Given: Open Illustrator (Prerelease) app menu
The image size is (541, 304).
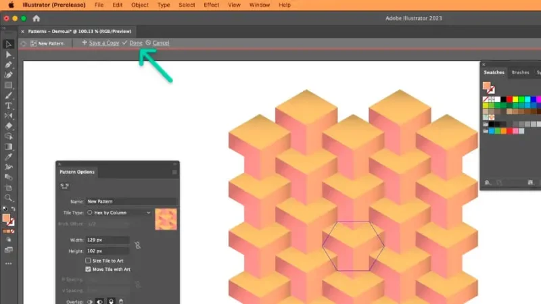Looking at the screenshot, I should click(x=54, y=5).
